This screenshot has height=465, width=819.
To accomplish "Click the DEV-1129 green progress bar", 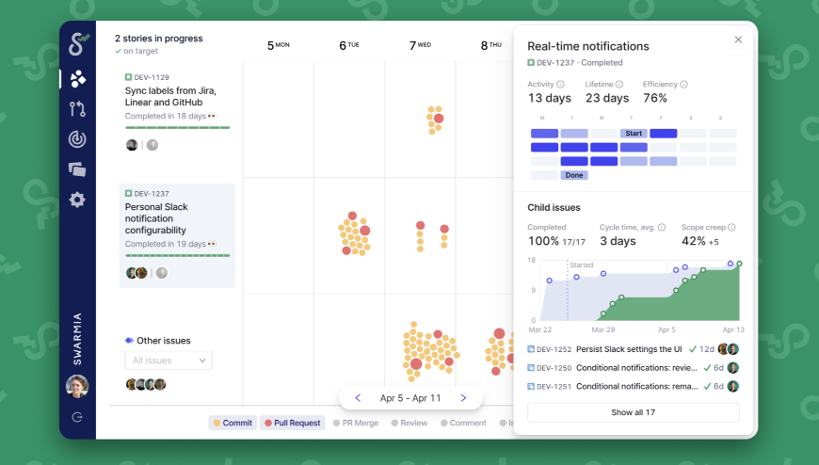I will pyautogui.click(x=178, y=127).
